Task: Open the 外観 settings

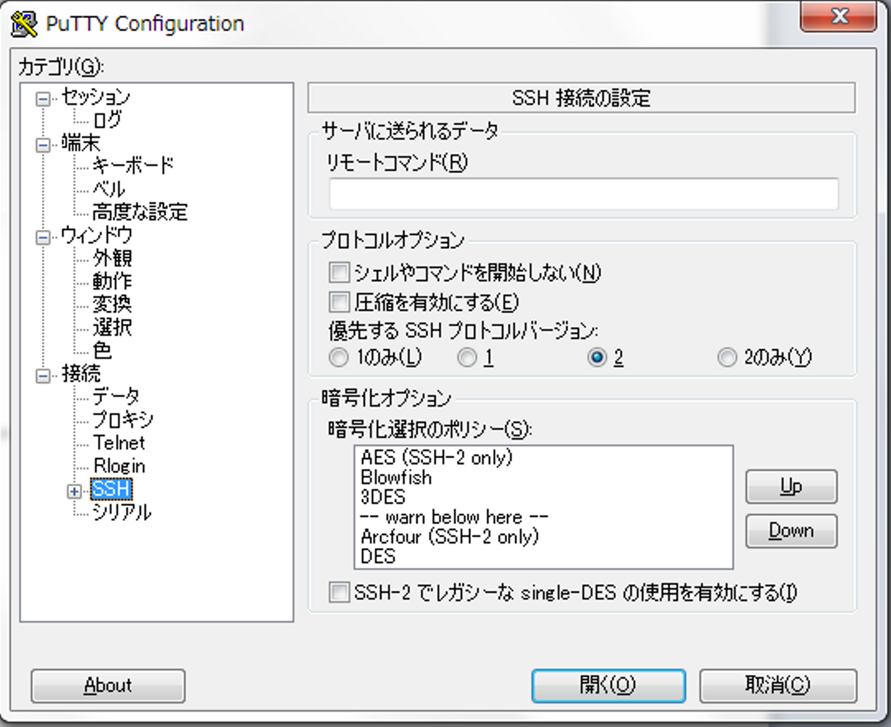Action: pyautogui.click(x=112, y=258)
